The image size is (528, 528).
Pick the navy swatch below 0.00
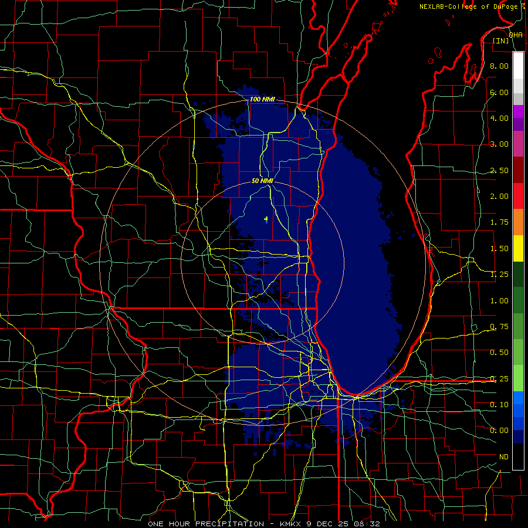(x=518, y=437)
